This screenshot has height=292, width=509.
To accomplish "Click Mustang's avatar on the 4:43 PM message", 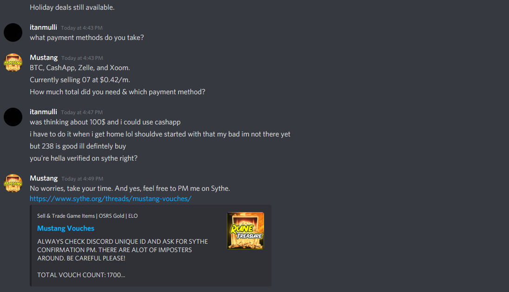I will (x=13, y=63).
